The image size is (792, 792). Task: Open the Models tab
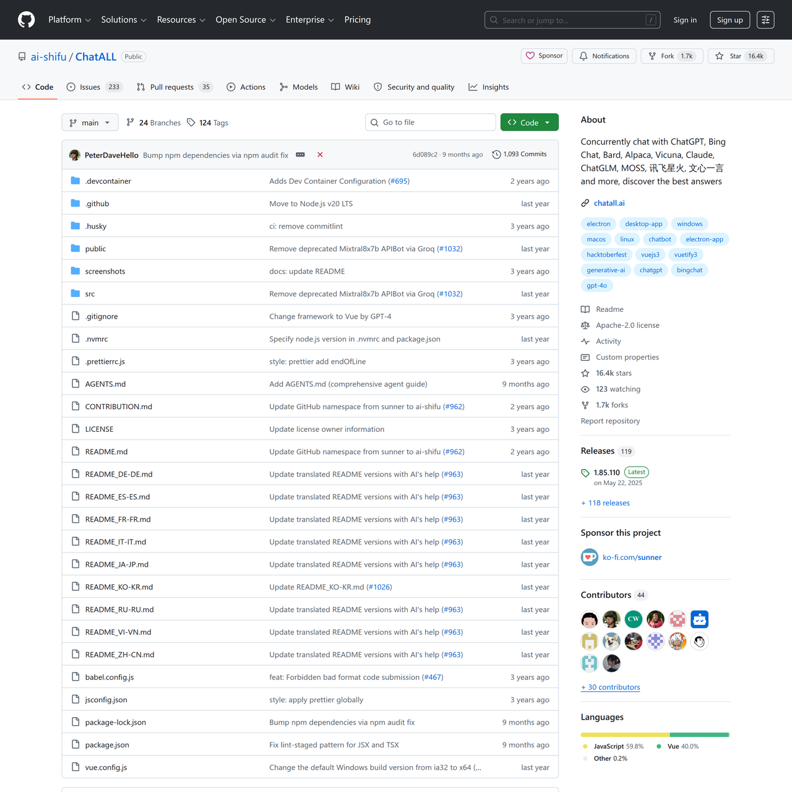298,87
